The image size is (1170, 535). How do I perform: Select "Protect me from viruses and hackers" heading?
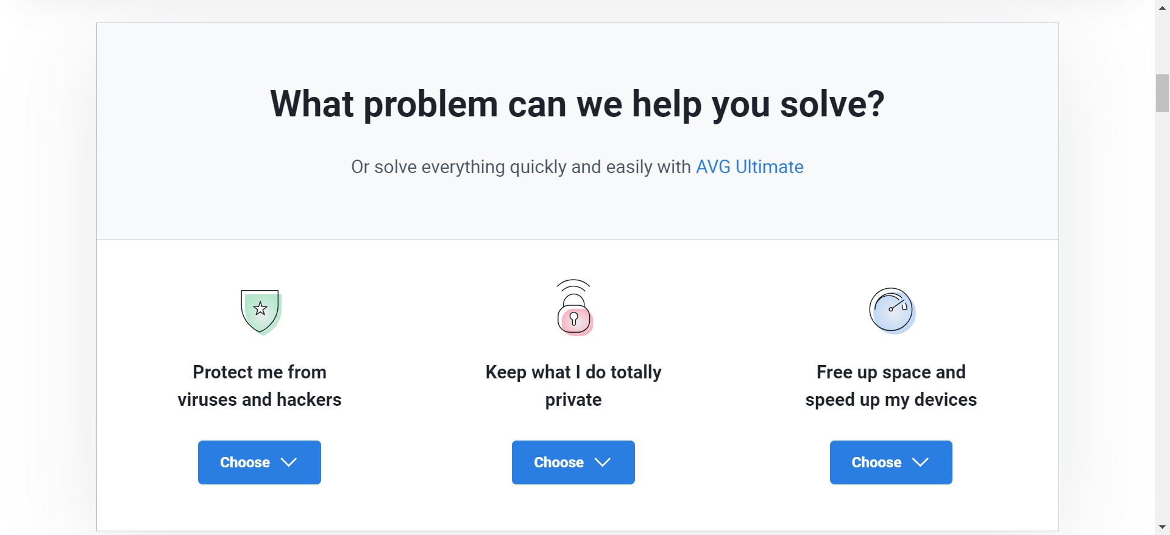pos(260,386)
